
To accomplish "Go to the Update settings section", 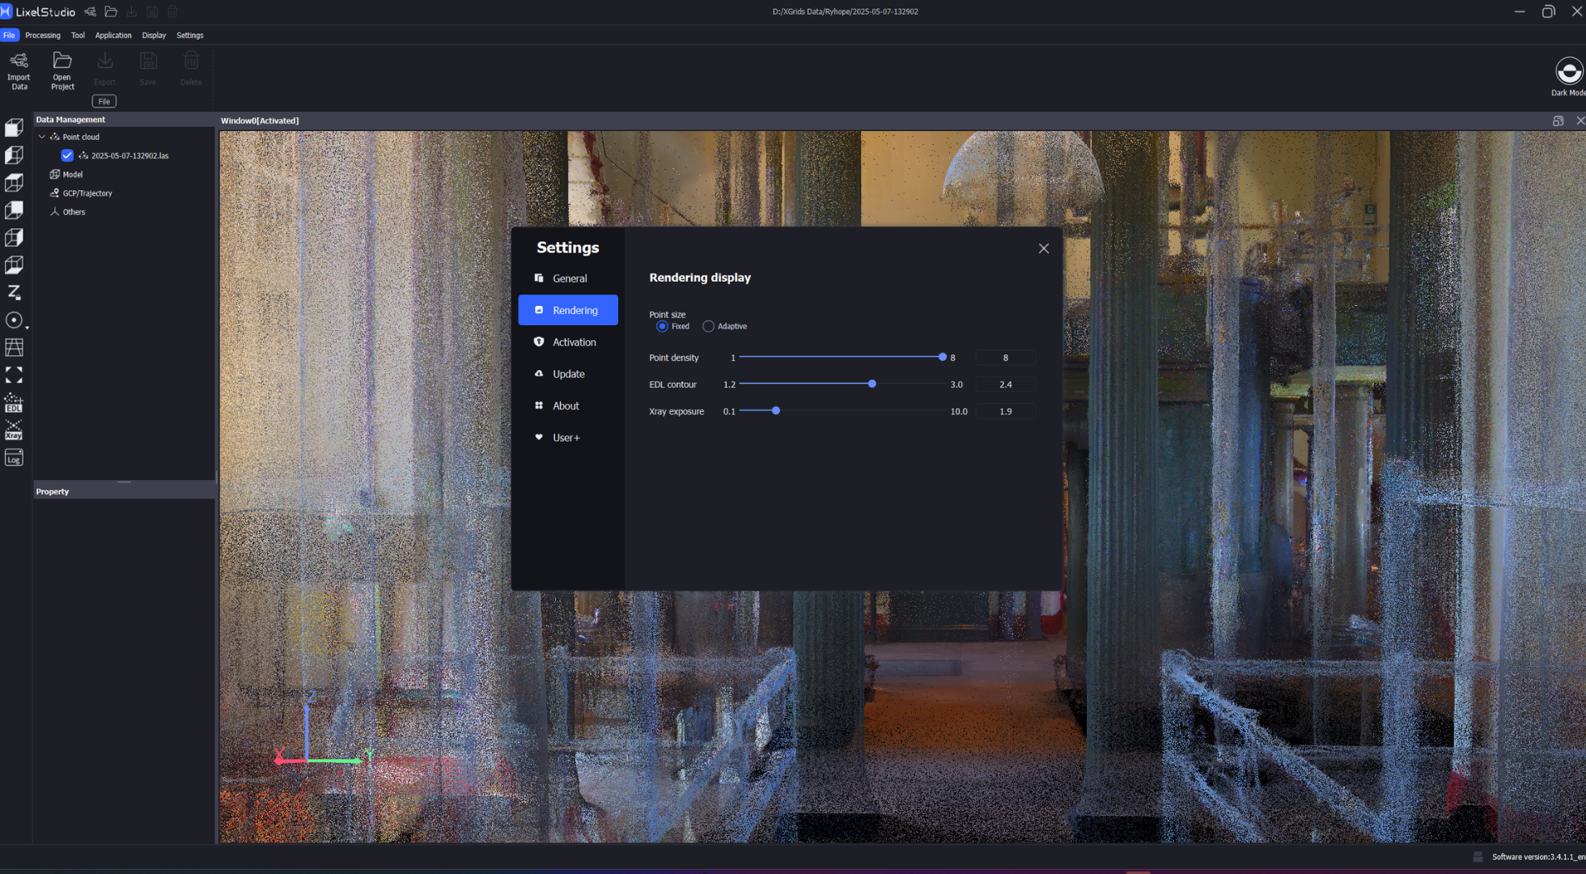I will 568,374.
